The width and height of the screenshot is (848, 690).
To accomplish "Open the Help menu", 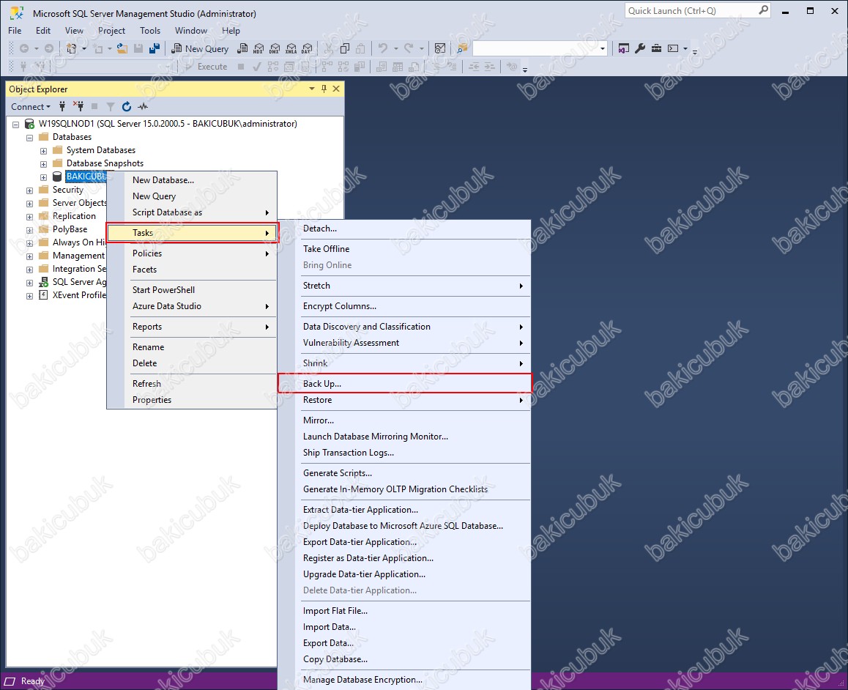I will [231, 31].
